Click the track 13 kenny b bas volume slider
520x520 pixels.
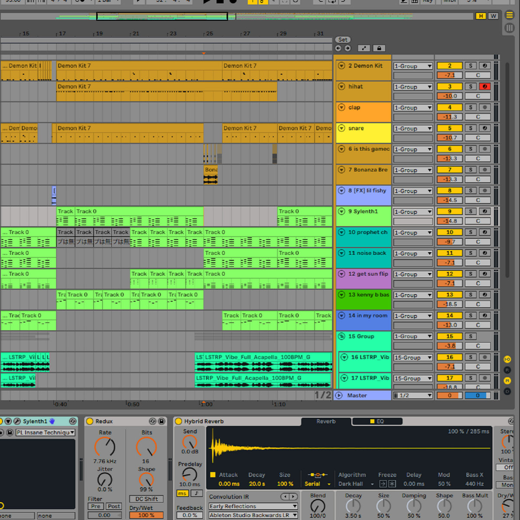449,304
